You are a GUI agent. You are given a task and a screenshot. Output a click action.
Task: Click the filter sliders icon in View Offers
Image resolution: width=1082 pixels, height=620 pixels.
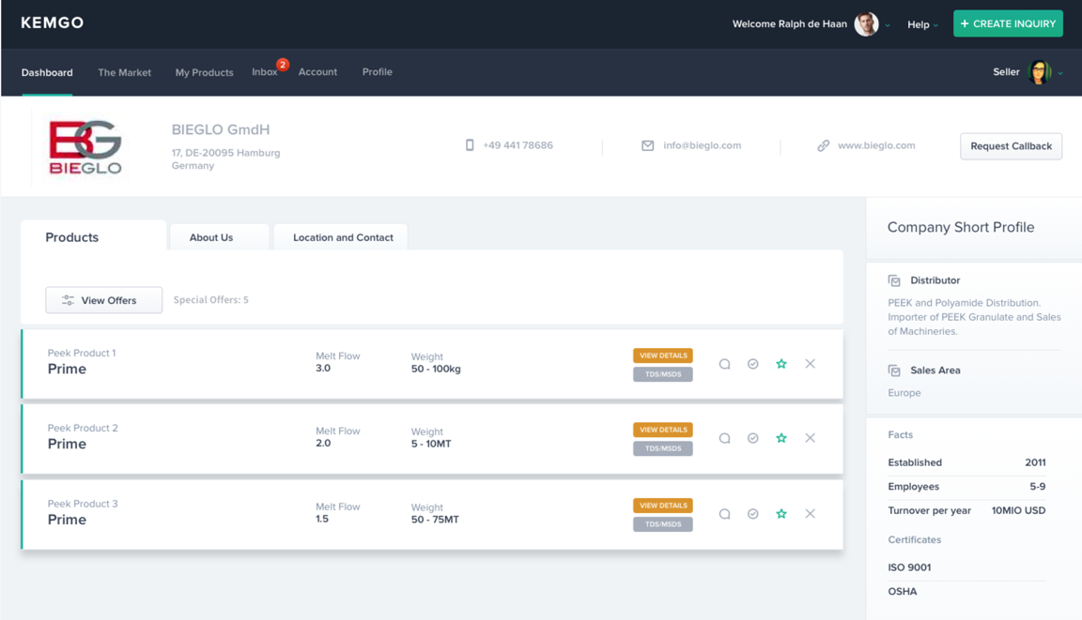coord(68,300)
